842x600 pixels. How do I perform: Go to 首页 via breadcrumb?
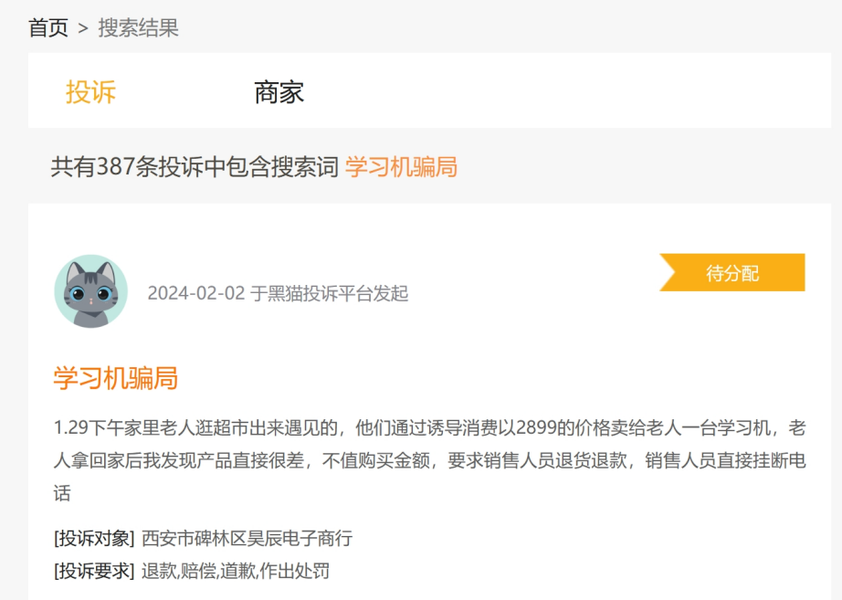48,28
